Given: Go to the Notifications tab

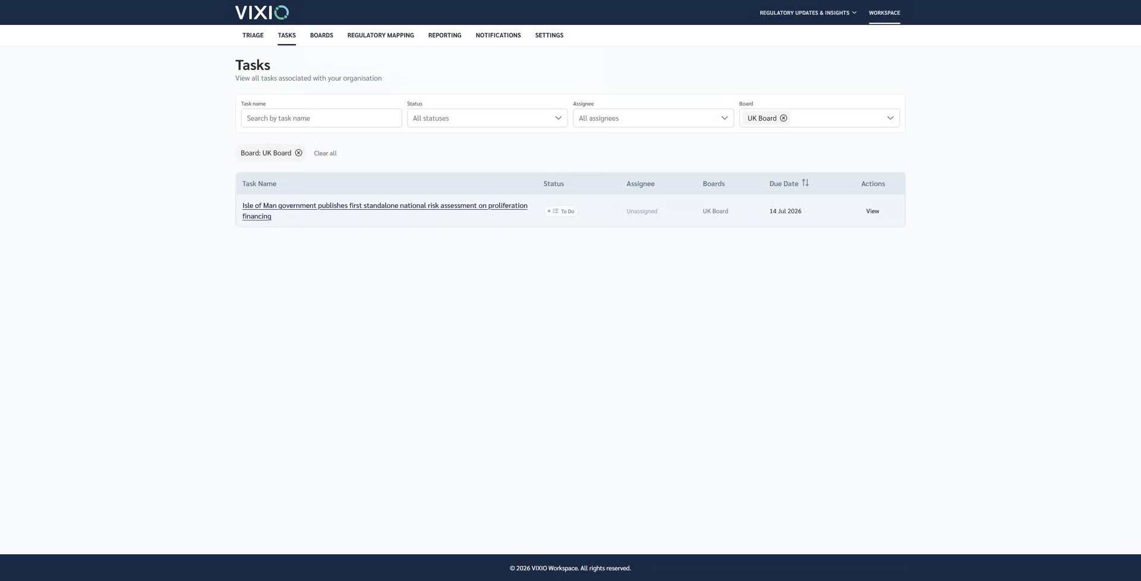Looking at the screenshot, I should tap(498, 36).
